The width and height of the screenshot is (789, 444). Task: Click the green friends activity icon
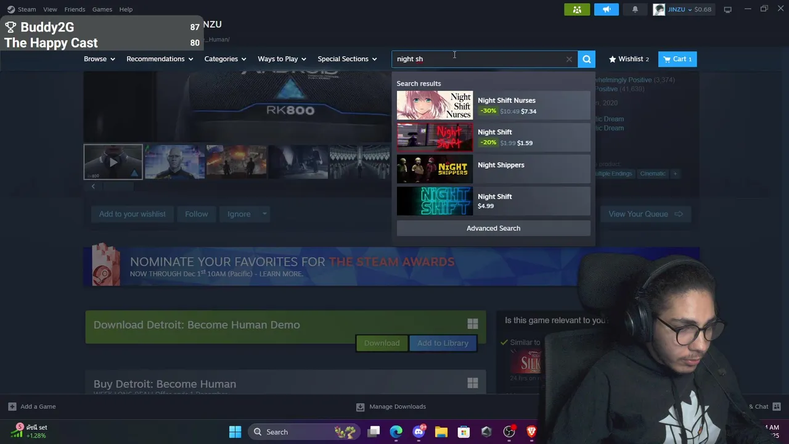pyautogui.click(x=577, y=9)
